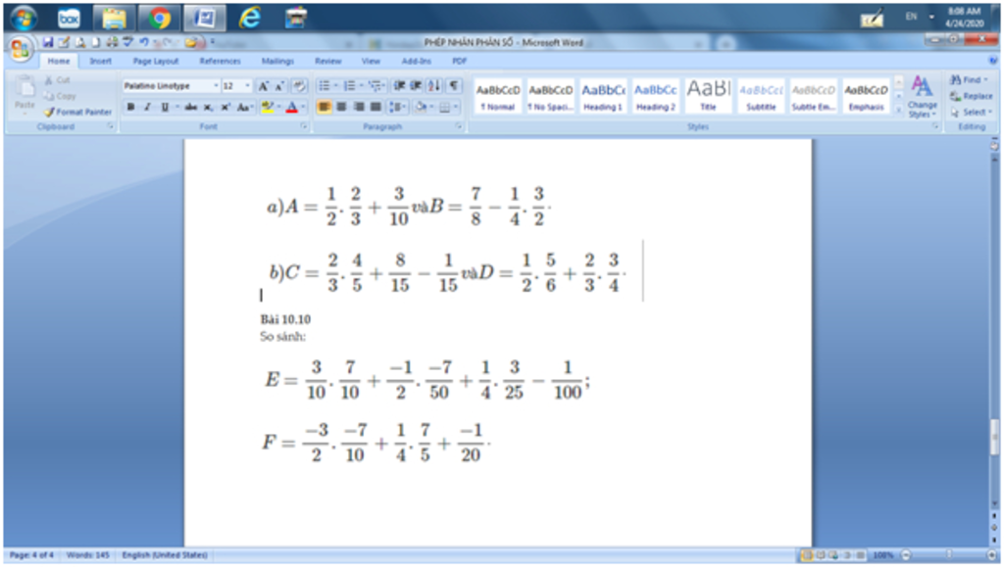The height and width of the screenshot is (567, 1004).
Task: Open Font dialog box launcher
Action: click(304, 126)
